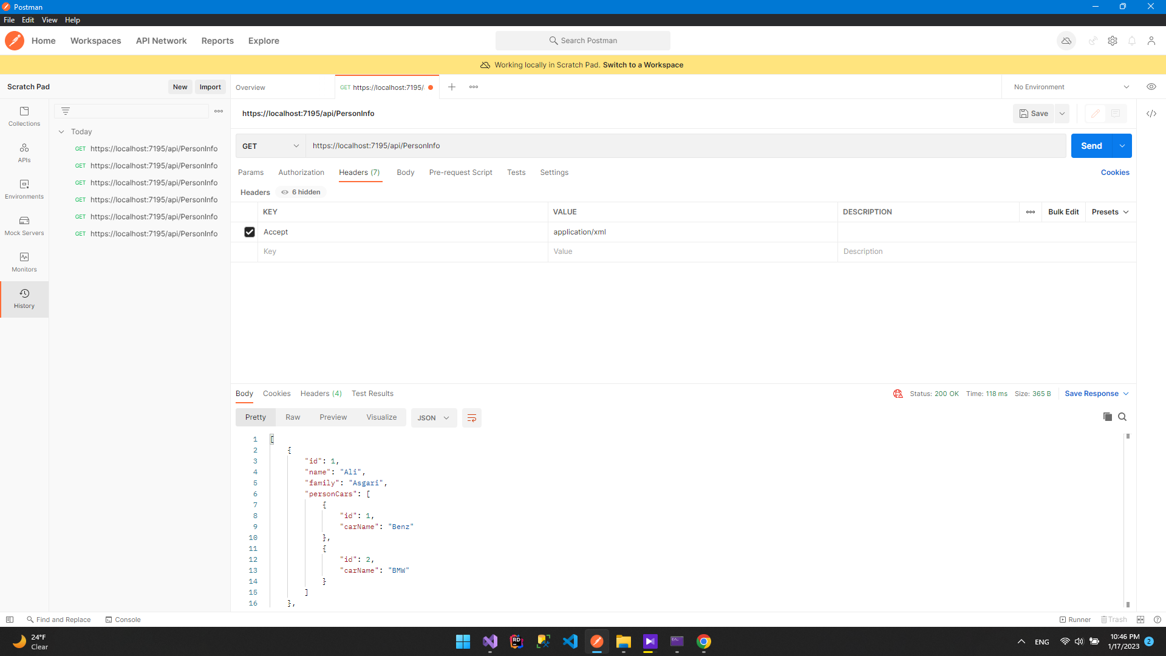1166x656 pixels.
Task: Click the Postman logo icon
Action: 15,41
